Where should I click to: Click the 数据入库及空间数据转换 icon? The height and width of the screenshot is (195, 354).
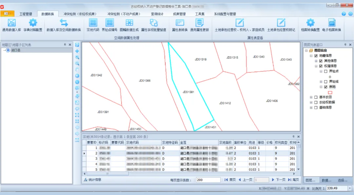pos(64,23)
